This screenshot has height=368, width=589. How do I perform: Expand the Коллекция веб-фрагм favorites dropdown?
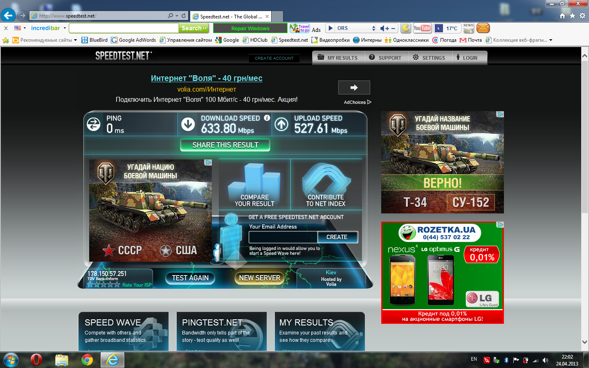[x=551, y=40]
